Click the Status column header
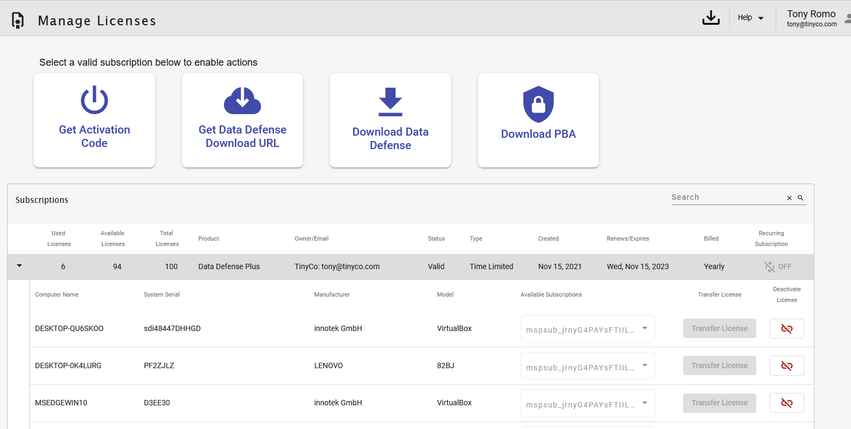The image size is (851, 429). click(x=437, y=238)
